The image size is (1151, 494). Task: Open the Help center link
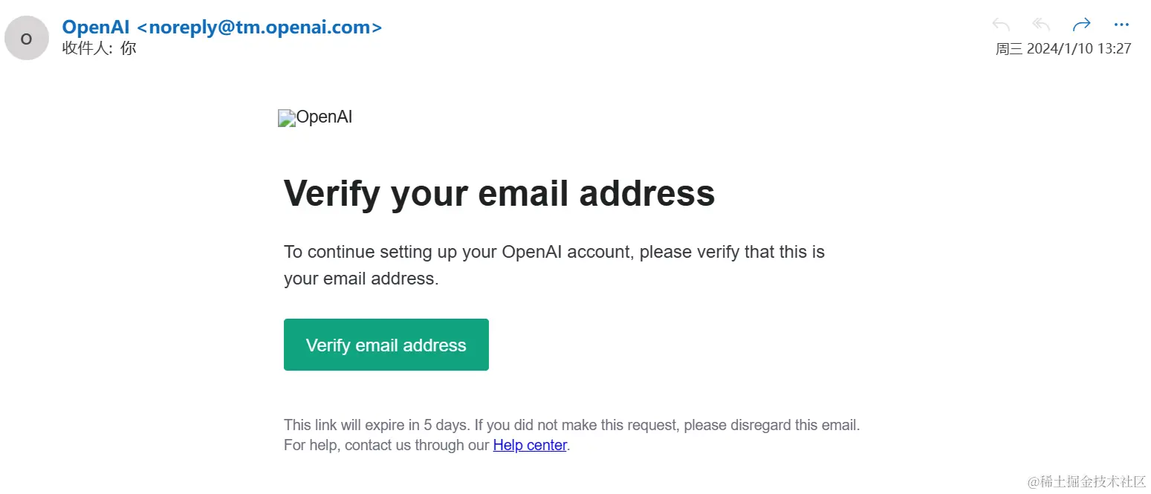coord(530,446)
